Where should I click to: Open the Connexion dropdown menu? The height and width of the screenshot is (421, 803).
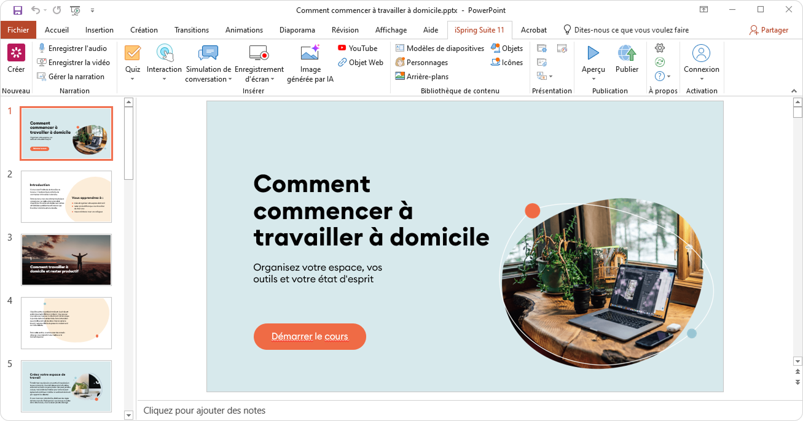(701, 79)
